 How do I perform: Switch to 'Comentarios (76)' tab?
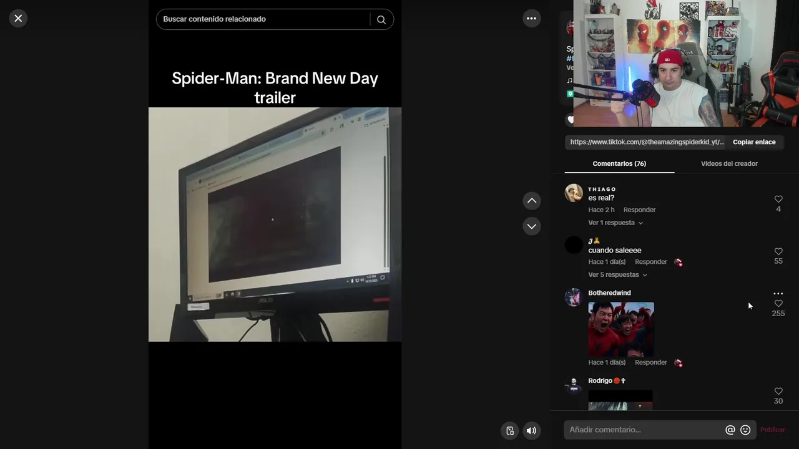pos(619,164)
